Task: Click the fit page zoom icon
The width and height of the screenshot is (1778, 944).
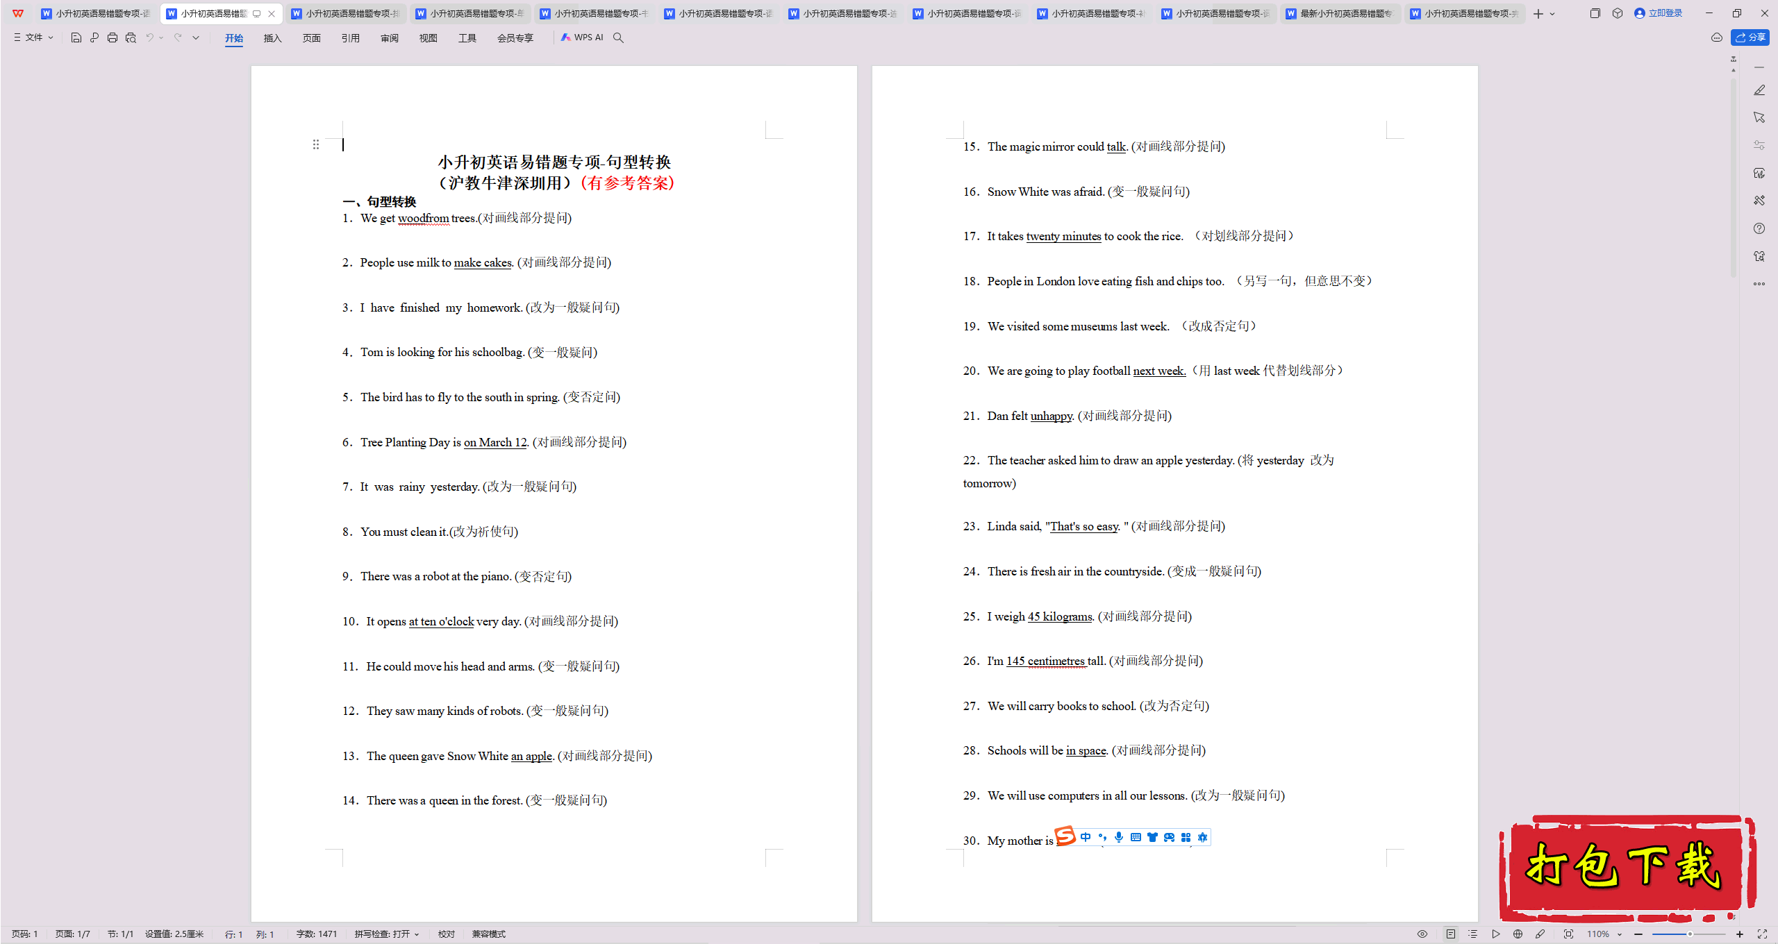Action: (1568, 934)
